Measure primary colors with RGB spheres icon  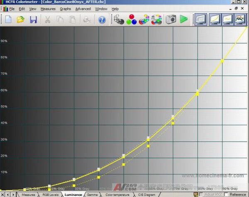coord(131,20)
